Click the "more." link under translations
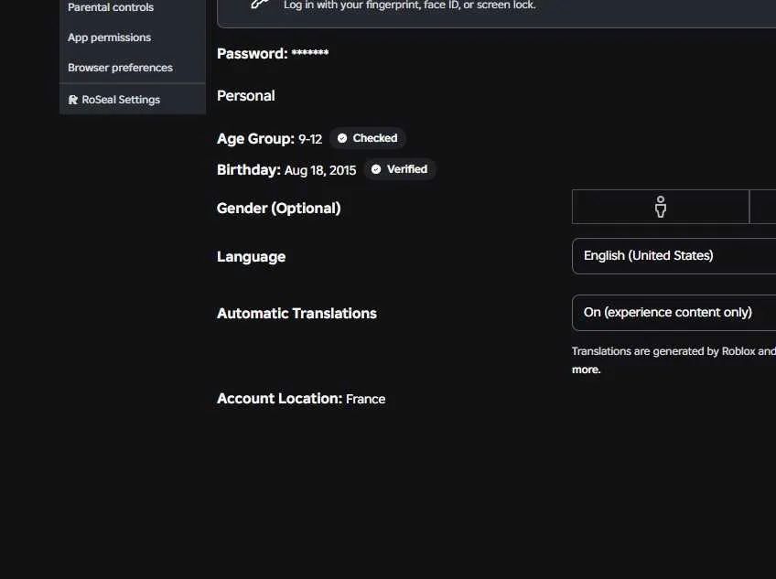The width and height of the screenshot is (776, 579). pos(586,370)
